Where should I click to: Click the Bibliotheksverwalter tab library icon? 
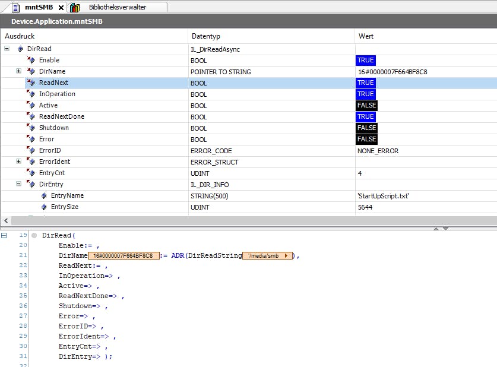75,7
